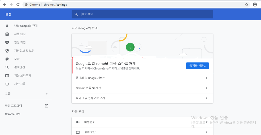Select 나와 Google의 관계 in sidebar
Screen dimensions: 261x135
[26, 26]
